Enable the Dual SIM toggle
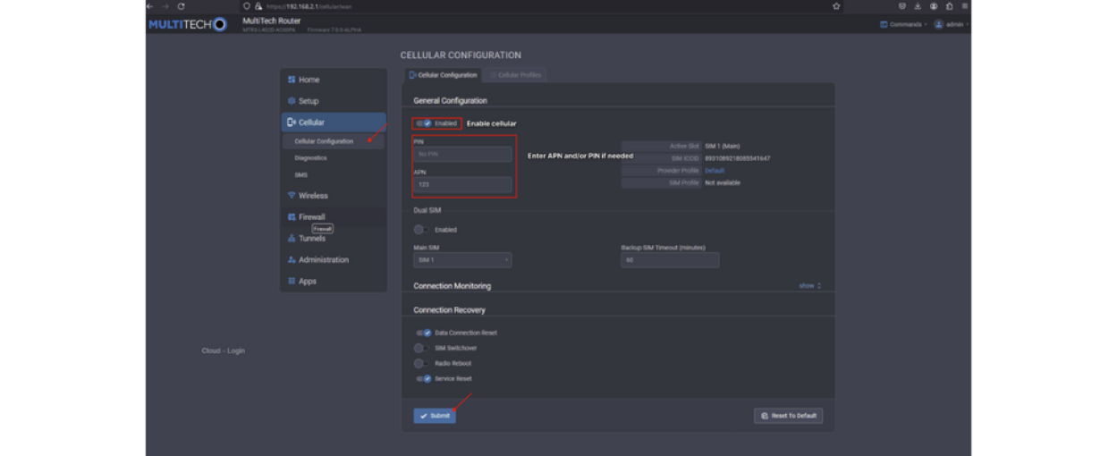 tap(422, 230)
